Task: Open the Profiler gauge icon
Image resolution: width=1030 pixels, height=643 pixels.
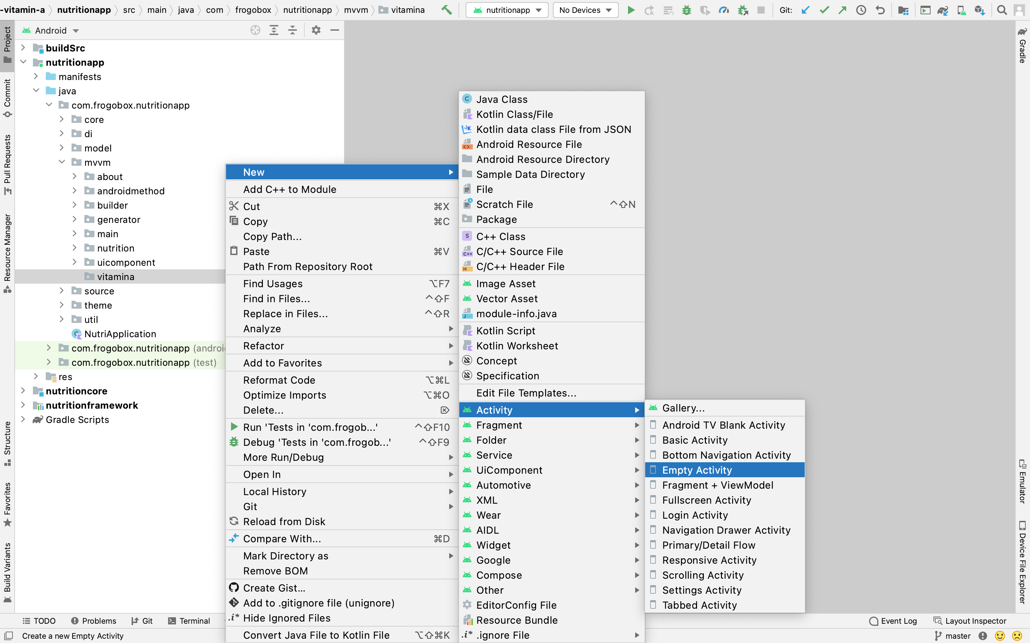Action: click(724, 10)
